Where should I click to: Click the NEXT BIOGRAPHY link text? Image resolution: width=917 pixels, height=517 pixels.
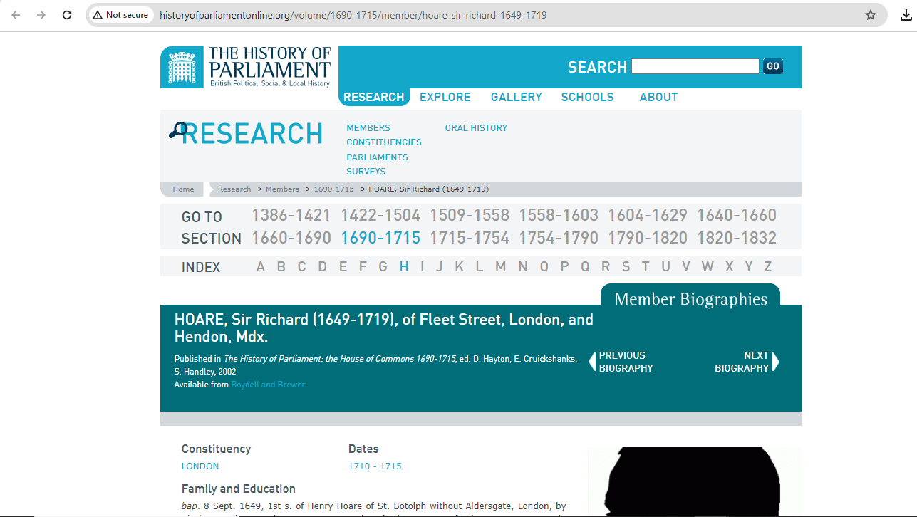click(742, 362)
